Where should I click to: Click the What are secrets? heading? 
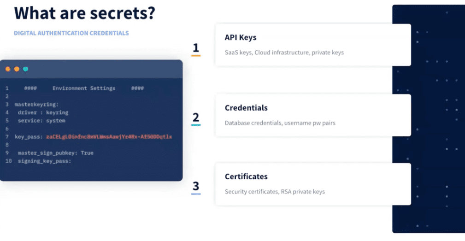84,13
